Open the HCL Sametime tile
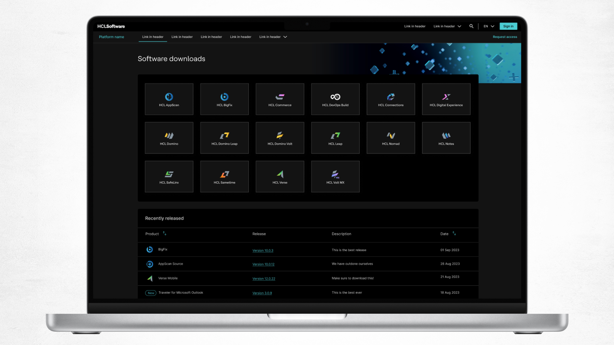Image resolution: width=614 pixels, height=345 pixels. tap(224, 177)
